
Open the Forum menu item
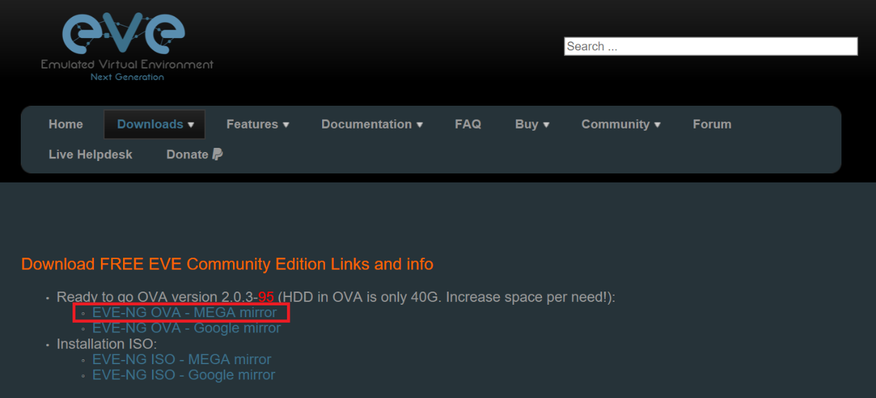pyautogui.click(x=712, y=124)
